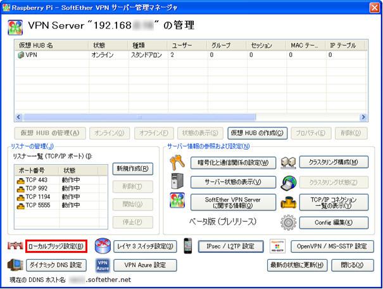
Task: Click the TCP 443 listener icon
Action: point(21,181)
